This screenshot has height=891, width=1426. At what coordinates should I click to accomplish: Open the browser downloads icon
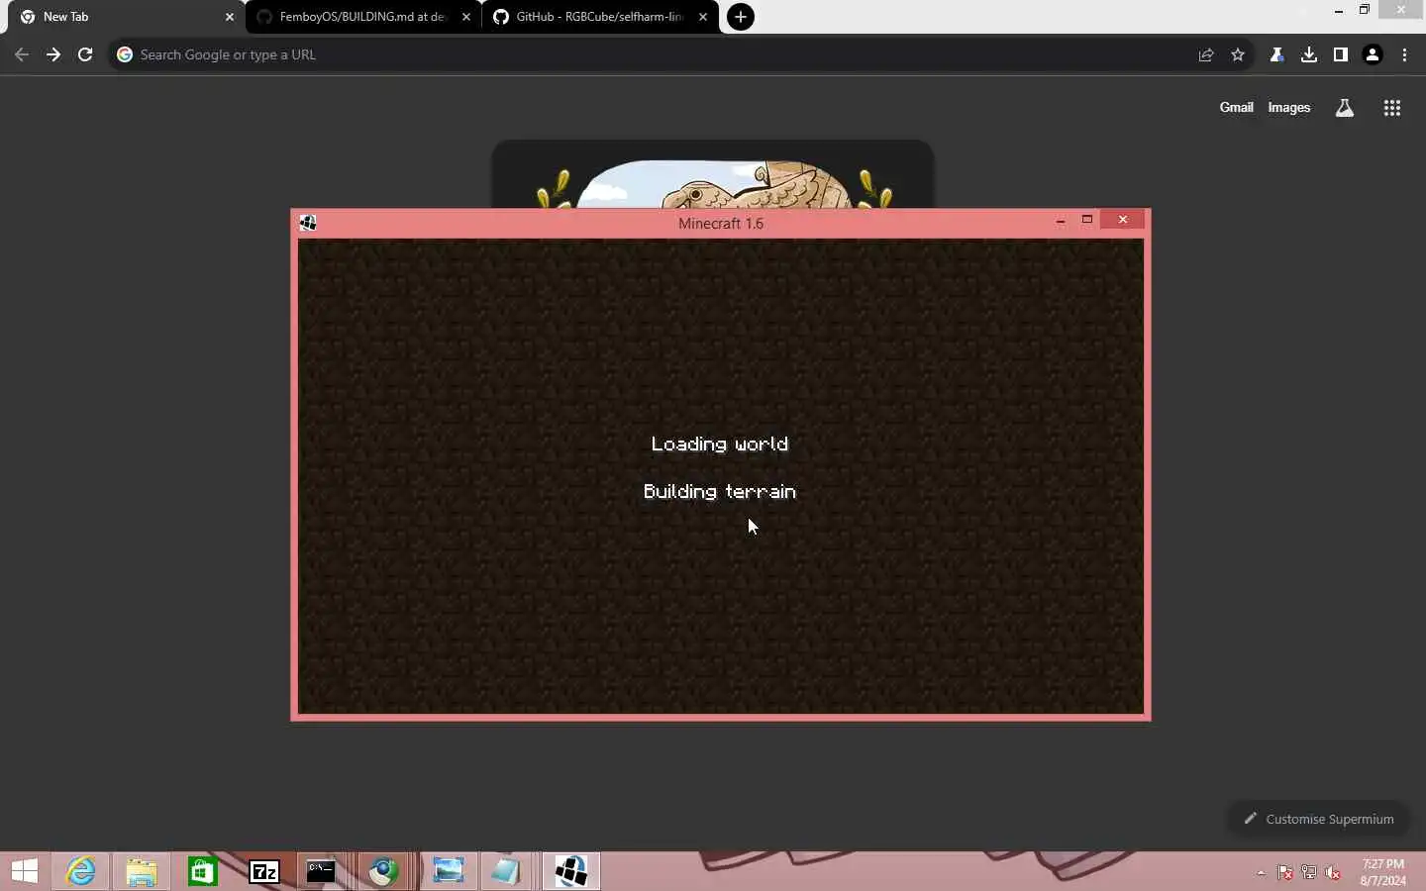(1309, 55)
